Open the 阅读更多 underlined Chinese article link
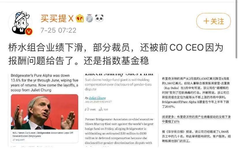The height and width of the screenshot is (157, 239). tap(196, 119)
